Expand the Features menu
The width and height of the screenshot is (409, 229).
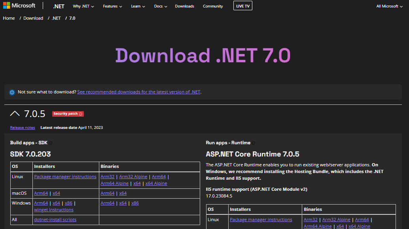pos(112,6)
